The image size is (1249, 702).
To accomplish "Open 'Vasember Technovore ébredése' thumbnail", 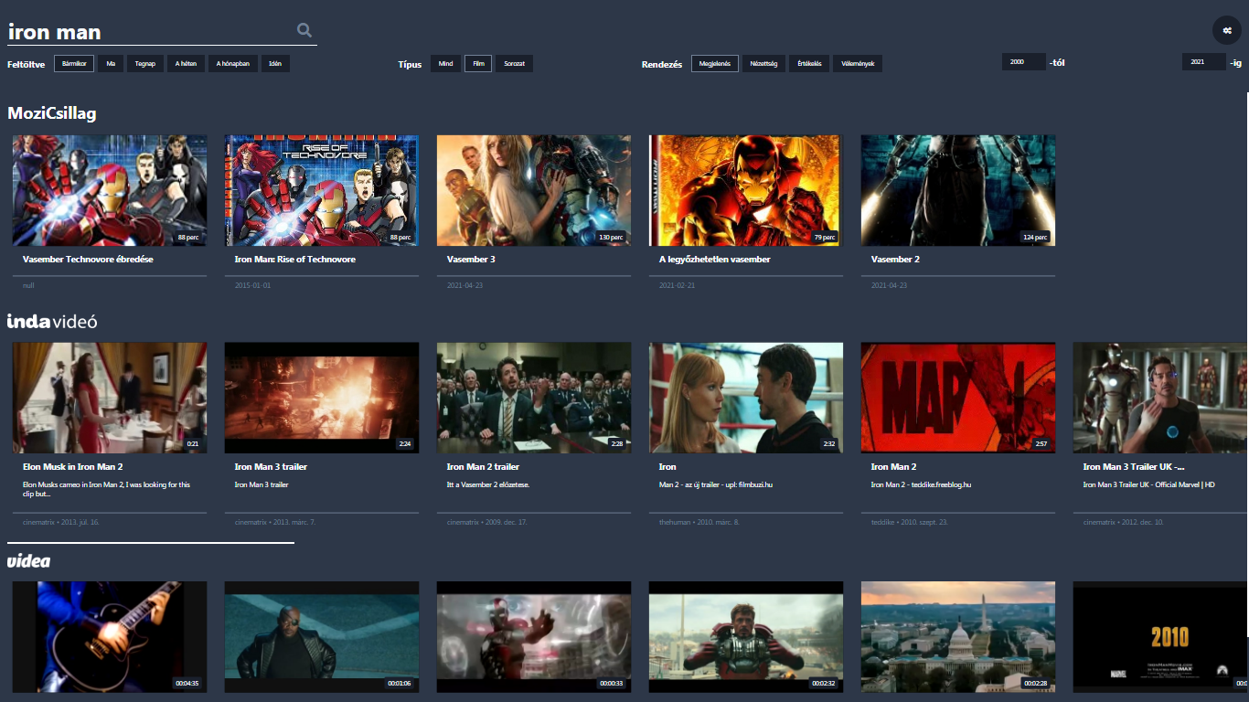I will [x=110, y=190].
